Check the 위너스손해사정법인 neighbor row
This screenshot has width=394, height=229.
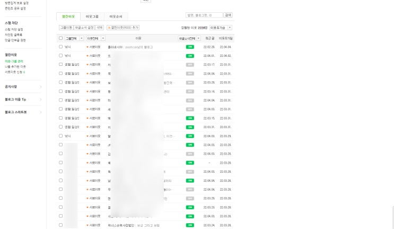(x=60, y=225)
